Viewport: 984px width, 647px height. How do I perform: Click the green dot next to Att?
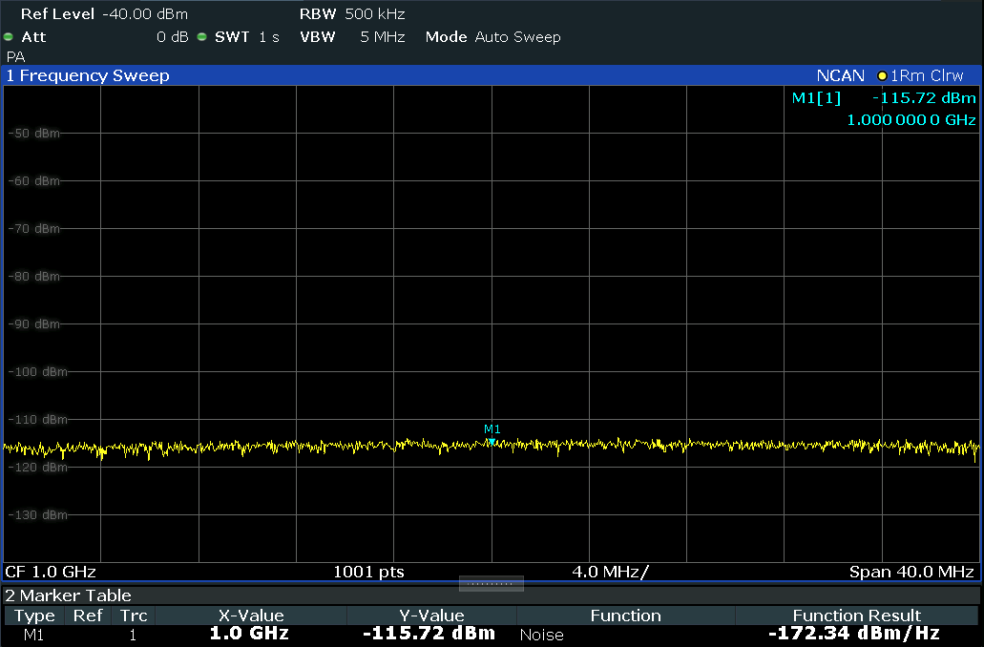9,37
